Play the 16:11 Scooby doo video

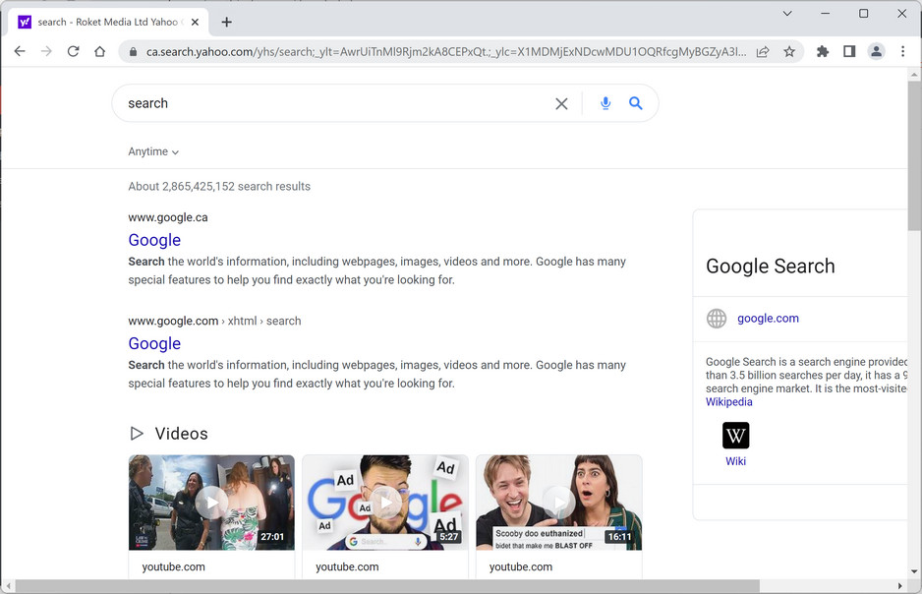[558, 503]
